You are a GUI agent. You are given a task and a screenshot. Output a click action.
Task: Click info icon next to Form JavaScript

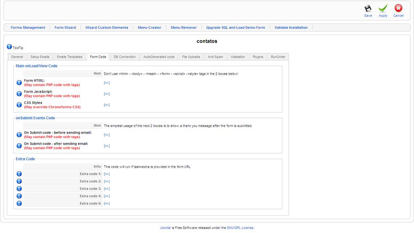coord(19,93)
